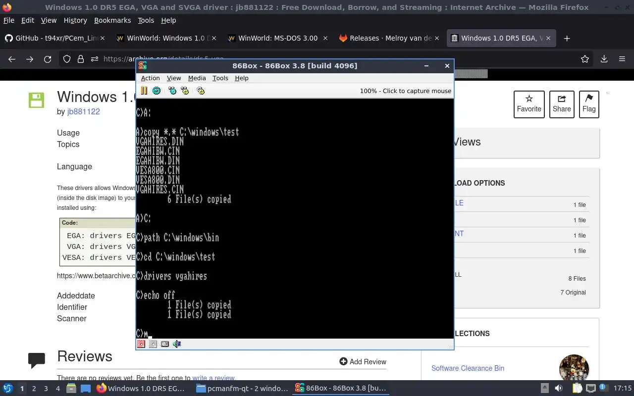Switch to workspace 3
This screenshot has height=396, width=634.
[x=46, y=389]
